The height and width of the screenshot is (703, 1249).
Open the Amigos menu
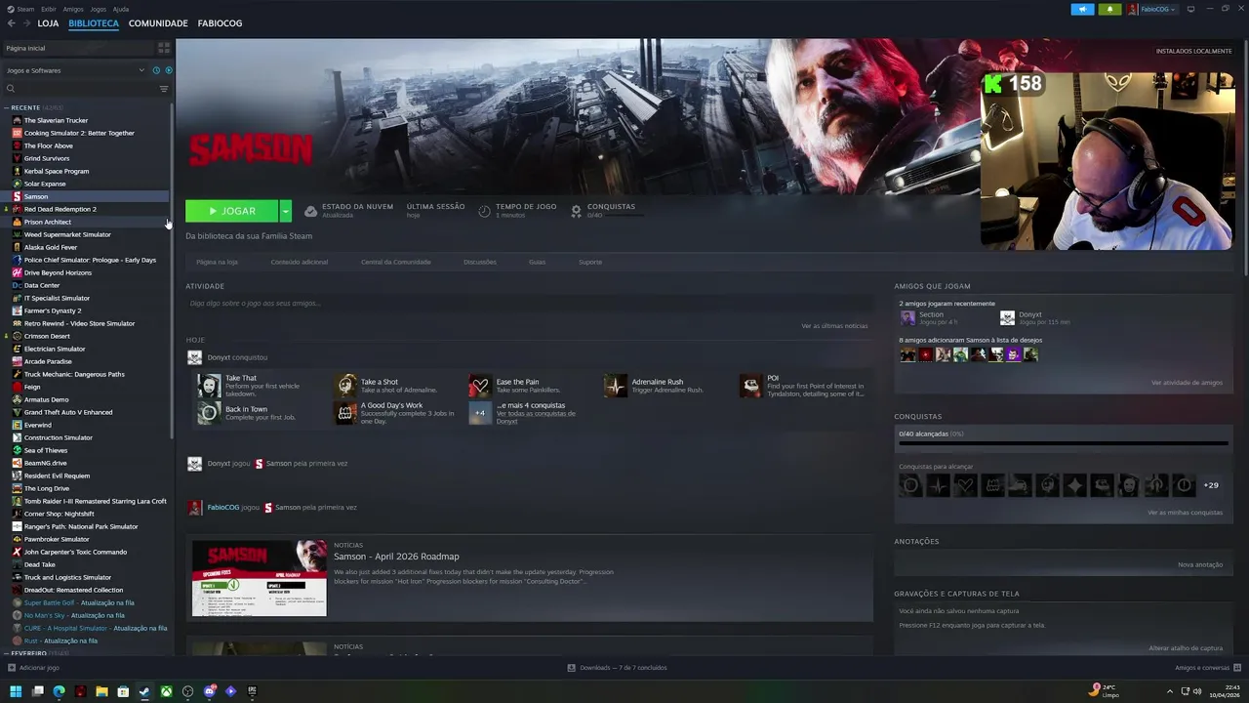(73, 9)
